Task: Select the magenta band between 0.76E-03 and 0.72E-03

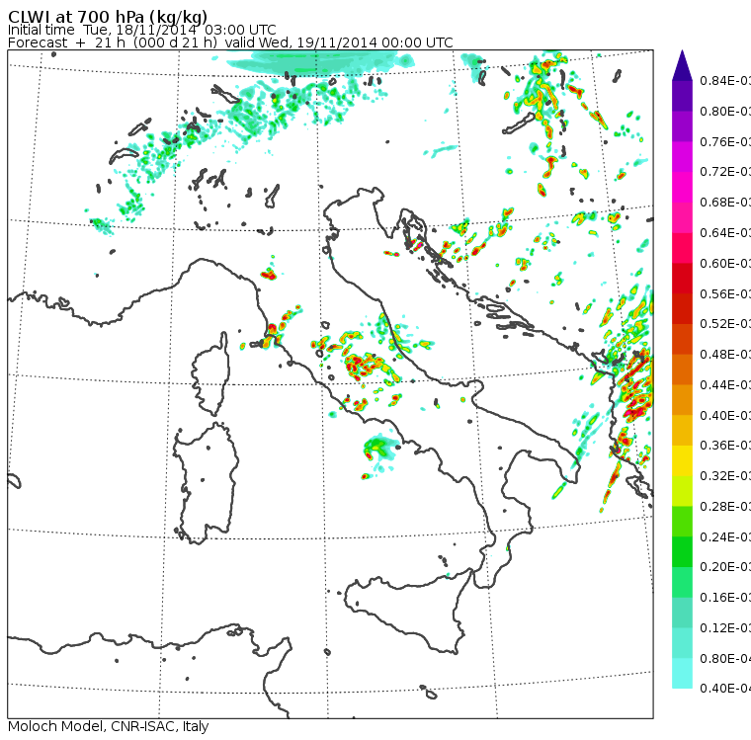Action: coord(682,157)
